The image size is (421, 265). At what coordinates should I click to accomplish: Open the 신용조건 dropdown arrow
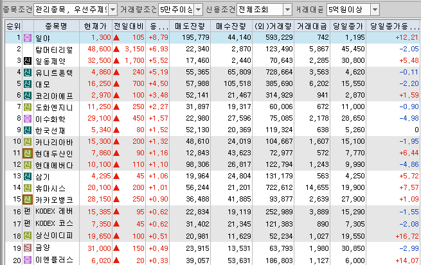[x=287, y=10]
